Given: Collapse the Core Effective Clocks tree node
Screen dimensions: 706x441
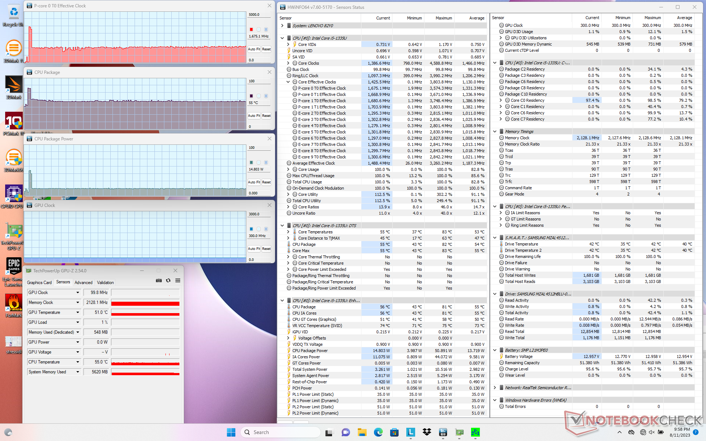Looking at the screenshot, I should pyautogui.click(x=288, y=82).
